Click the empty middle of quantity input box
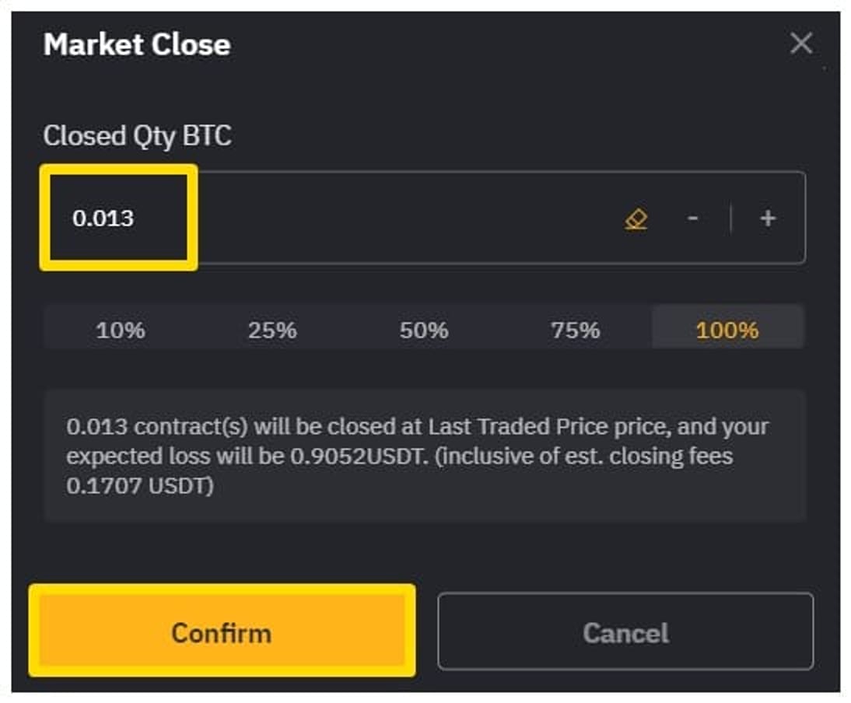 pos(401,218)
